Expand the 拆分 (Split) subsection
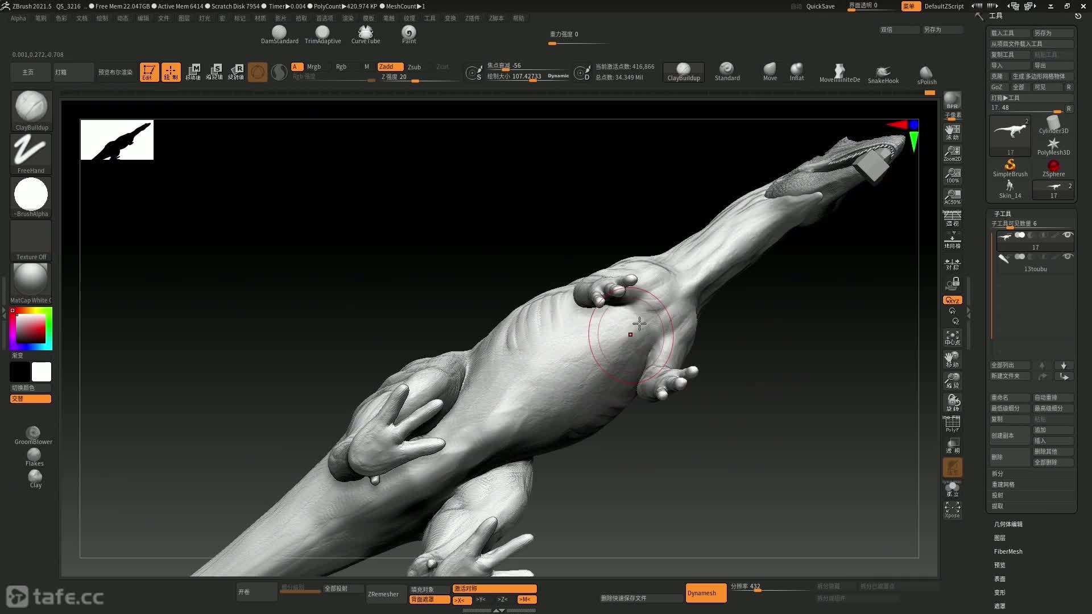 997,474
